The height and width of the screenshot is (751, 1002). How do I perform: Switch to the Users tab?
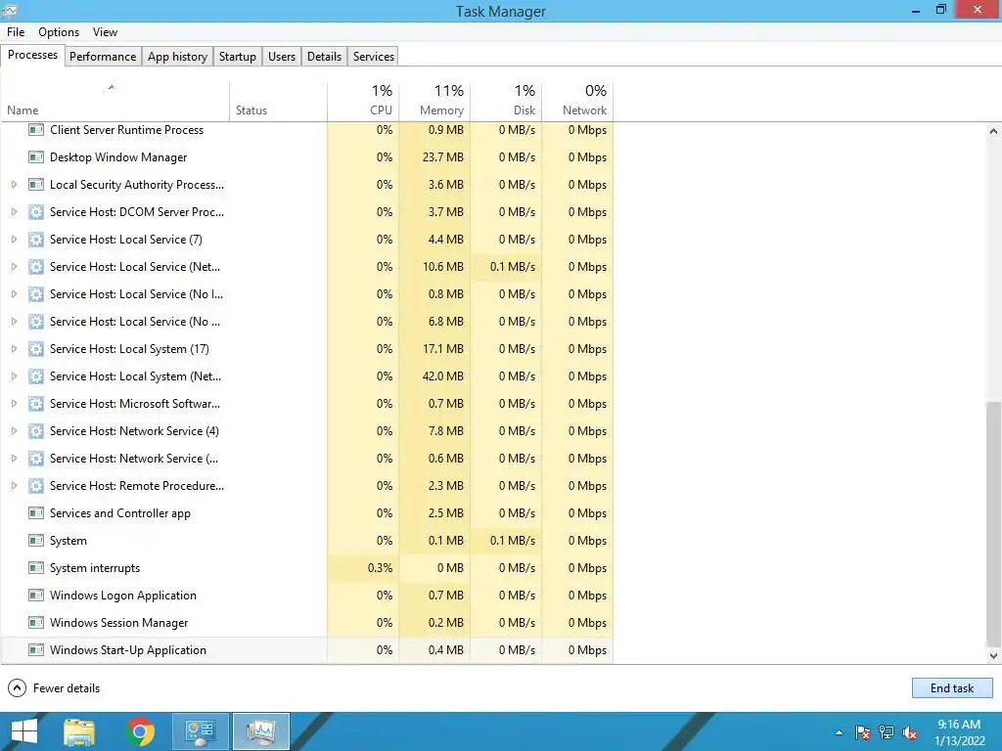click(x=282, y=56)
